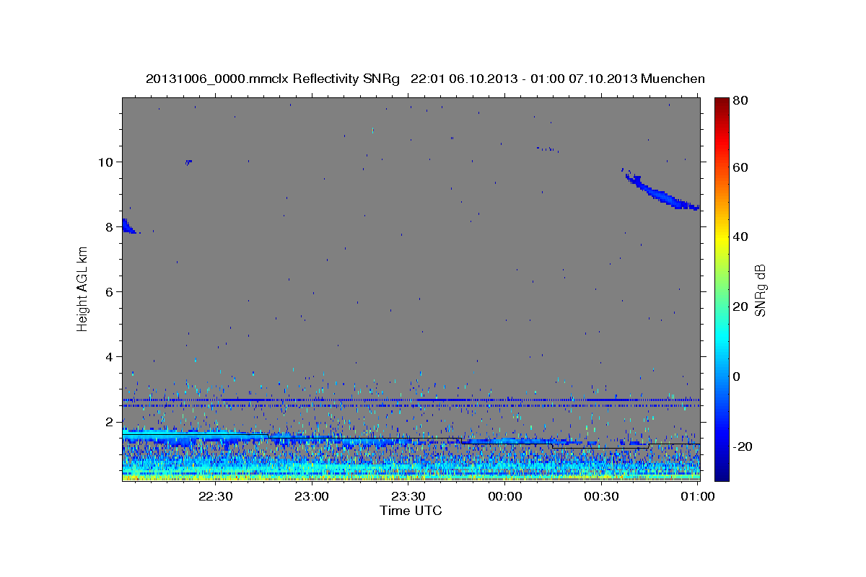
Task: Click the 23:00 time tick label
Action: (x=312, y=496)
